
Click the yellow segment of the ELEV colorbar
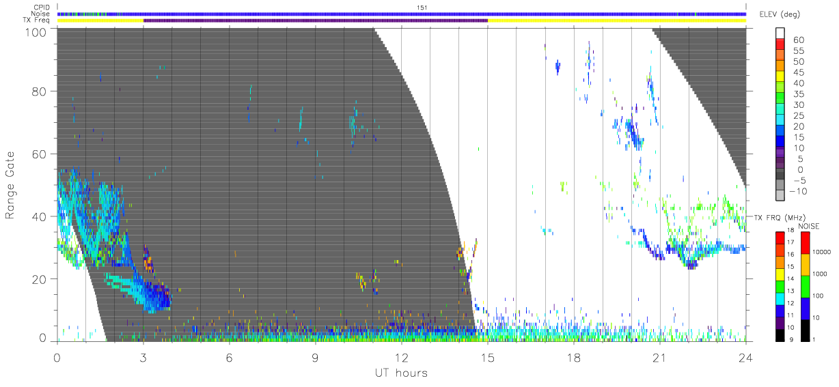click(780, 76)
